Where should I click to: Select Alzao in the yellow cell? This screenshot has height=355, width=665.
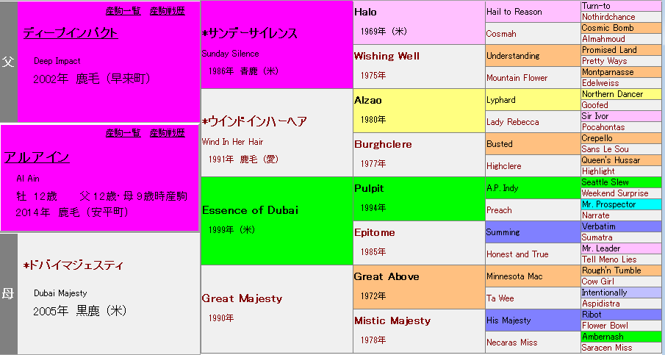click(x=368, y=101)
